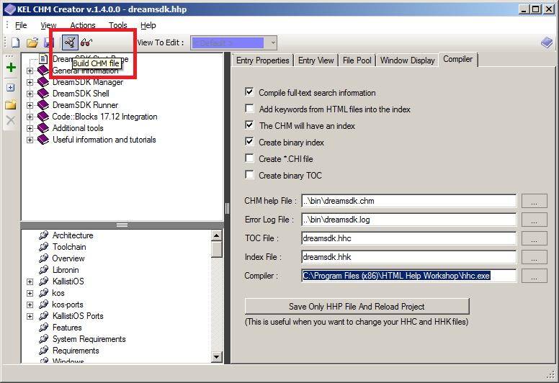The width and height of the screenshot is (559, 383).
Task: Click the key icon beside Features
Action: pyautogui.click(x=43, y=328)
